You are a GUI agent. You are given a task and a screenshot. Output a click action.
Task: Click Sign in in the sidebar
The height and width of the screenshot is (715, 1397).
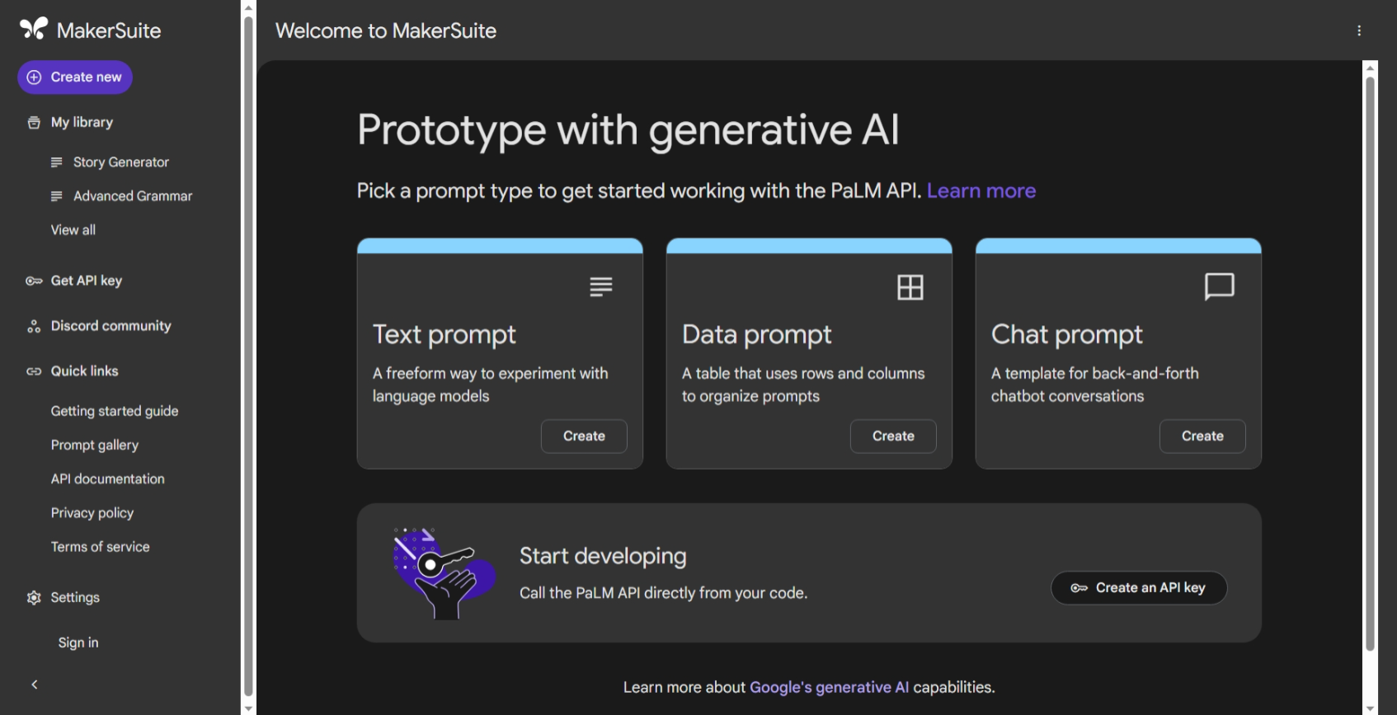[x=78, y=643]
